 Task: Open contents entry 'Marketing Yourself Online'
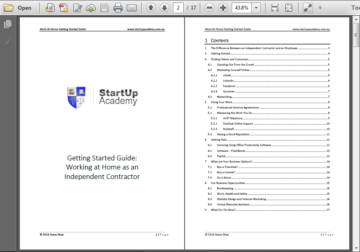click(x=269, y=70)
